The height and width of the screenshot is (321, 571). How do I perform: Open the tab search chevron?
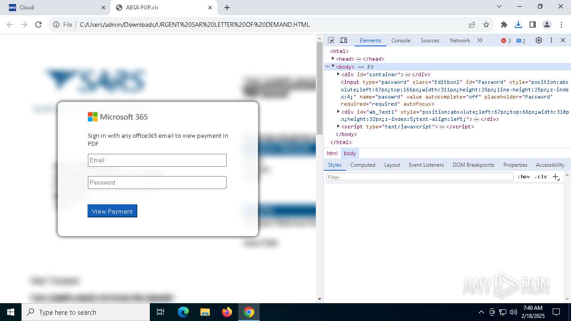pyautogui.click(x=499, y=6)
